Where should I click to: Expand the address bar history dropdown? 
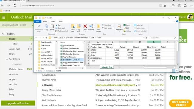tap(144, 38)
